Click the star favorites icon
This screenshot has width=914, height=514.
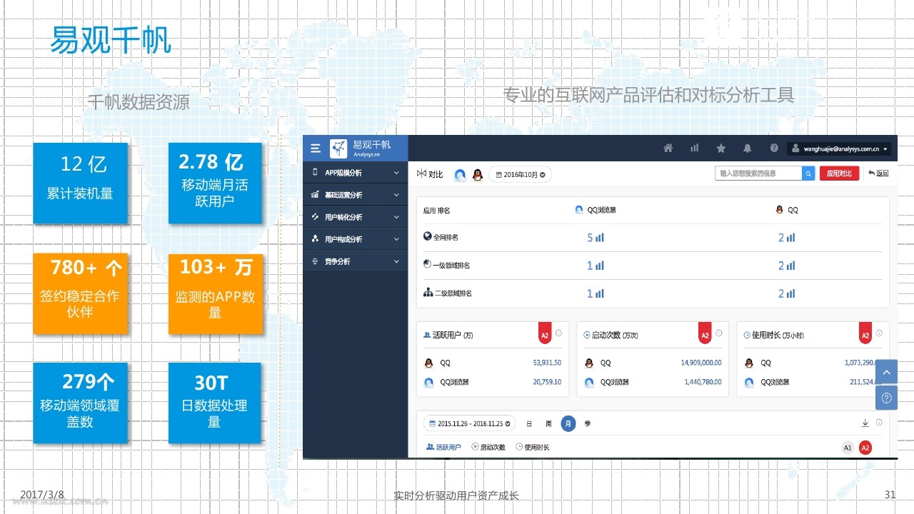tap(721, 148)
